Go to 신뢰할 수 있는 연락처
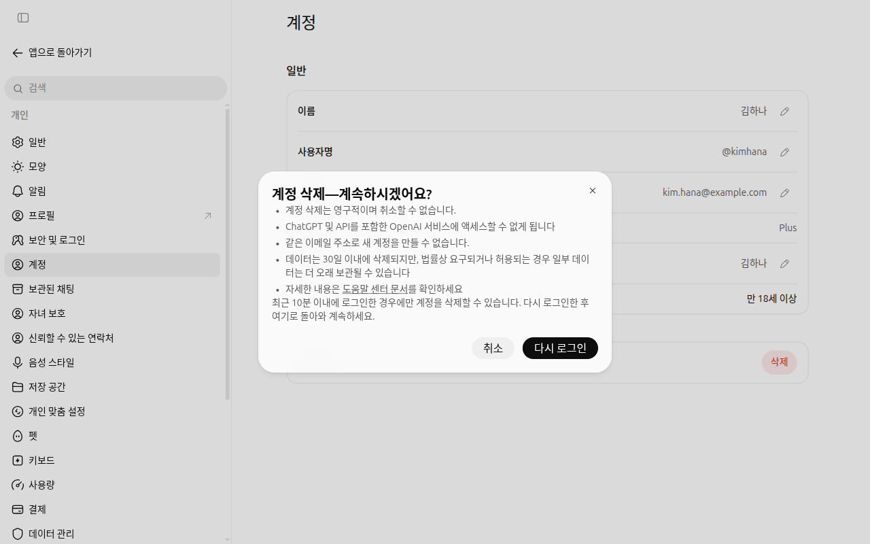870x544 pixels. point(112,338)
